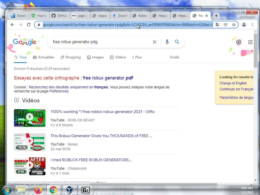Open 'i tried ROBLOX FREE ROBUX GENERATORS' video

91,160
